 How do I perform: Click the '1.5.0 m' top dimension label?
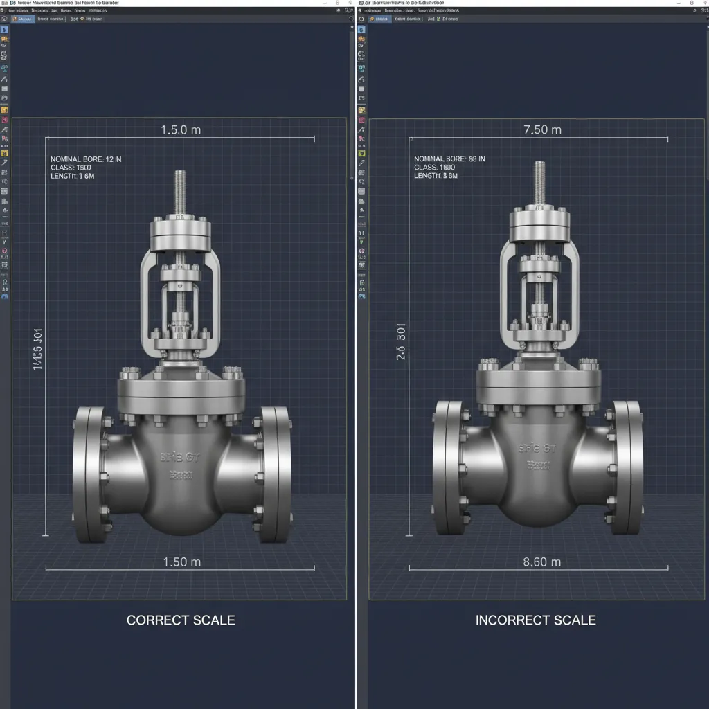pyautogui.click(x=181, y=129)
